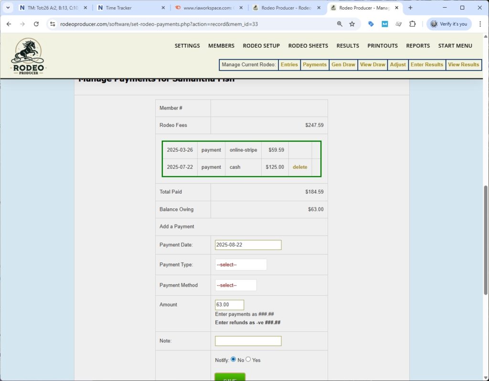Viewport: 489px width, 381px height.
Task: Open the Payment Type dropdown
Action: (241, 264)
